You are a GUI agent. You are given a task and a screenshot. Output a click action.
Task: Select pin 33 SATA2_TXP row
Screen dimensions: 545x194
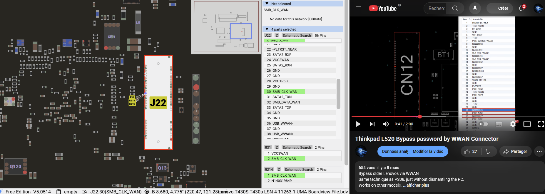point(300,107)
